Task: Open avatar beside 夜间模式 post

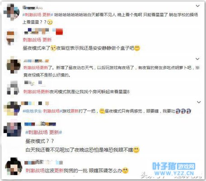Action: pyautogui.click(x=13, y=88)
